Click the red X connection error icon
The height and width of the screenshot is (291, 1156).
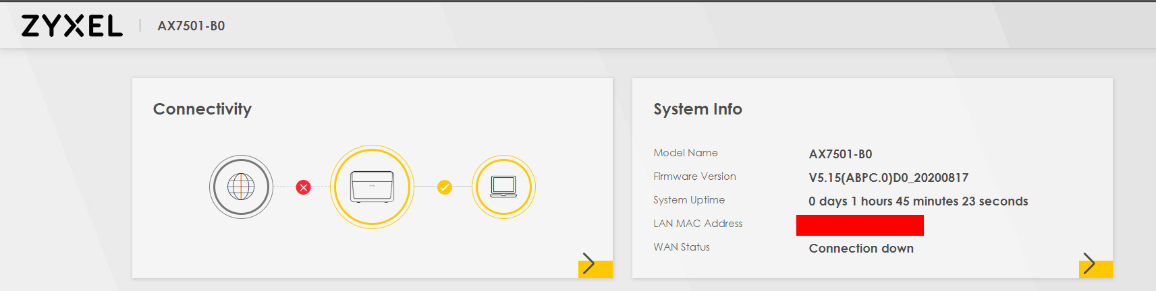(x=304, y=187)
